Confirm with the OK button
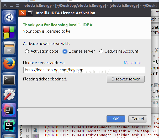 pos(116,119)
